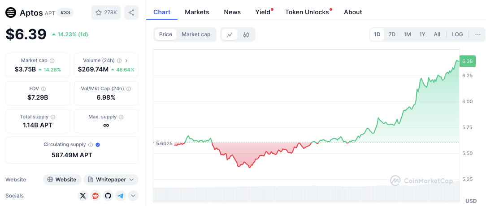This screenshot has height=206, width=486.
Task: Click the $6.39 price text
Action: [26, 34]
